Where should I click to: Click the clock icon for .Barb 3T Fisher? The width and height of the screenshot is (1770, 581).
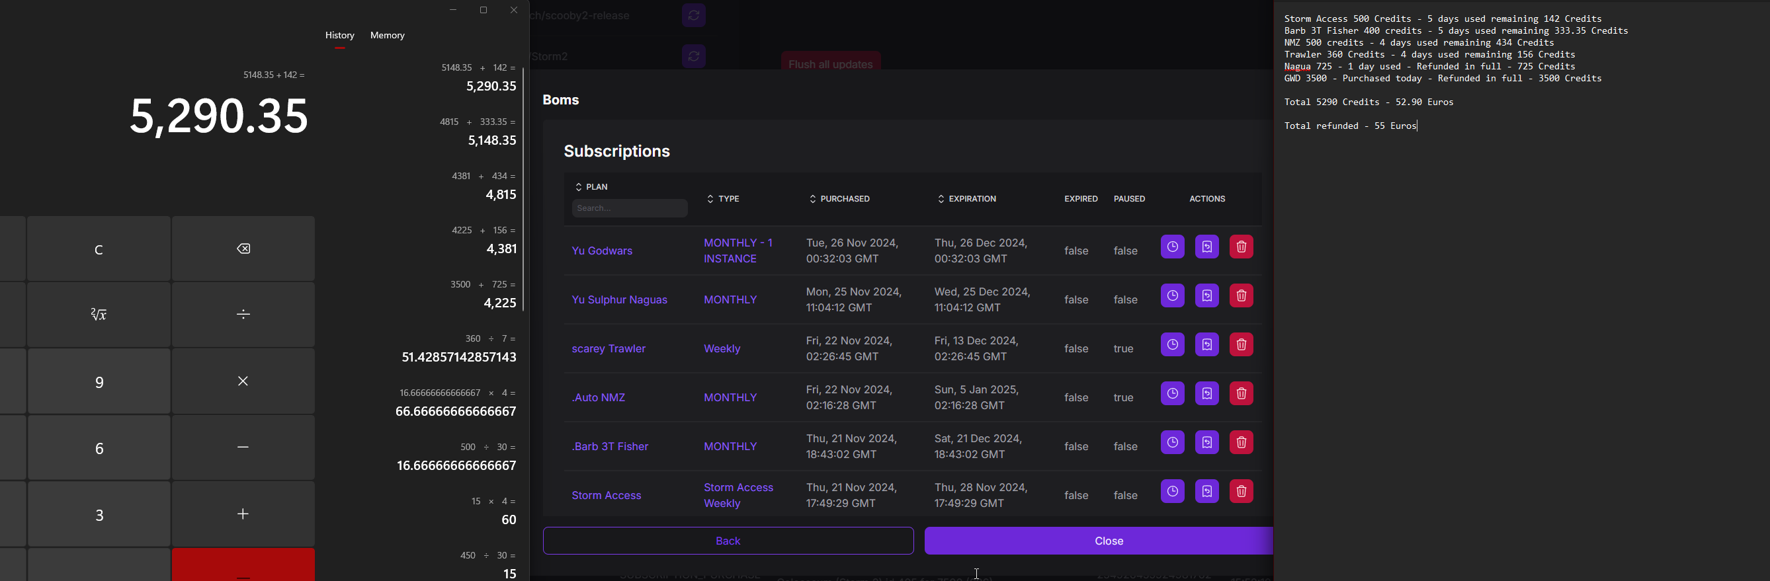[x=1172, y=442]
